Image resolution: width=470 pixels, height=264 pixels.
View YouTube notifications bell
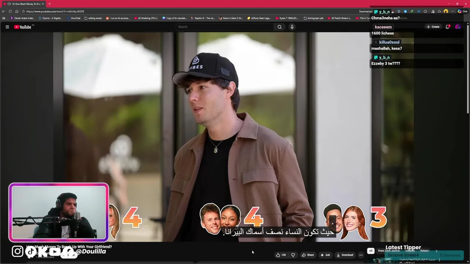pyautogui.click(x=447, y=27)
